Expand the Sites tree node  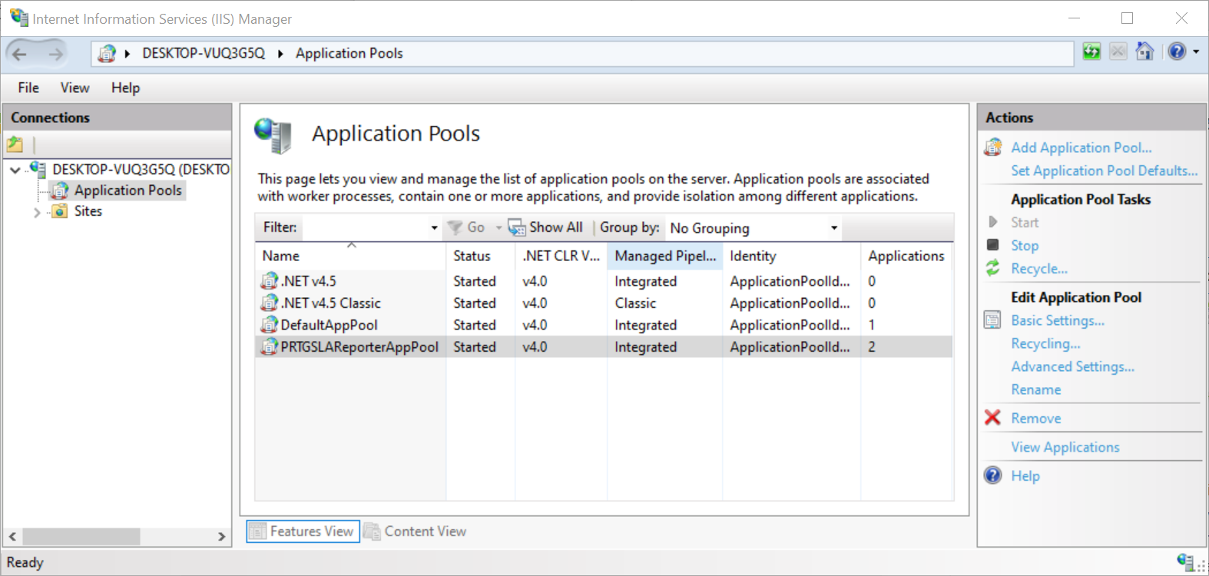coord(37,212)
